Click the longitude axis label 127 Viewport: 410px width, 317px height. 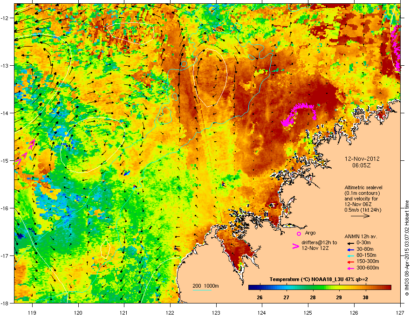[400, 312]
